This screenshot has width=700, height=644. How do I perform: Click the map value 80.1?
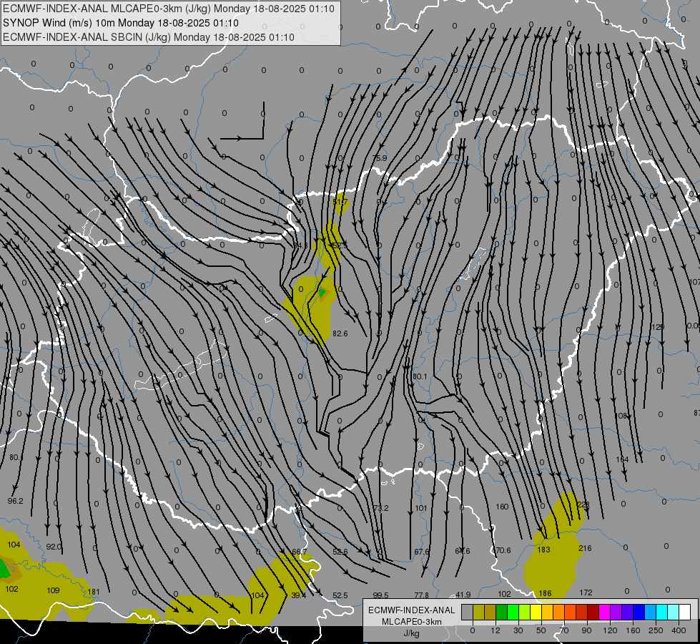click(x=420, y=376)
